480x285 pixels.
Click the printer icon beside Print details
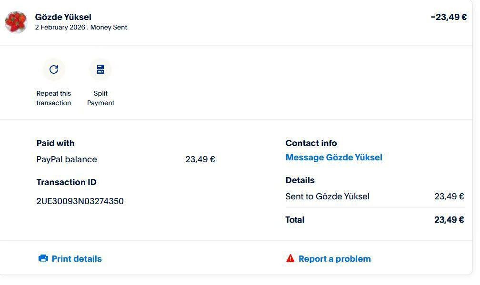pos(43,258)
